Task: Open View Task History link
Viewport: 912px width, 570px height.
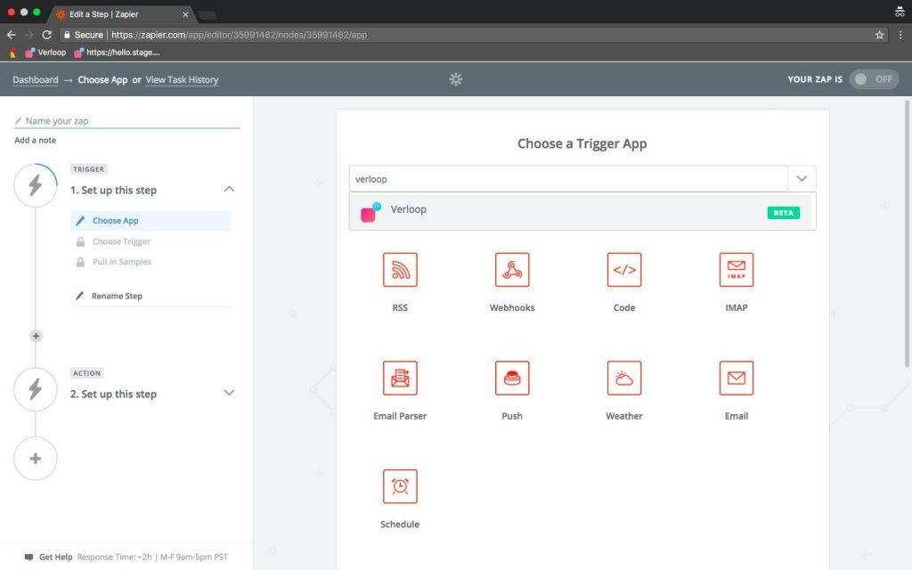Action: (x=182, y=79)
